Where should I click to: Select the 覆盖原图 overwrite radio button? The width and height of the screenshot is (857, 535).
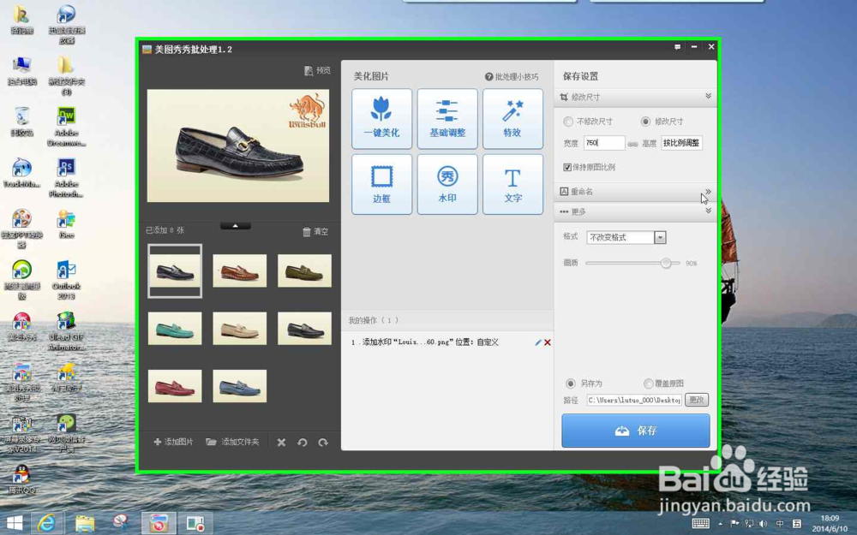(648, 383)
